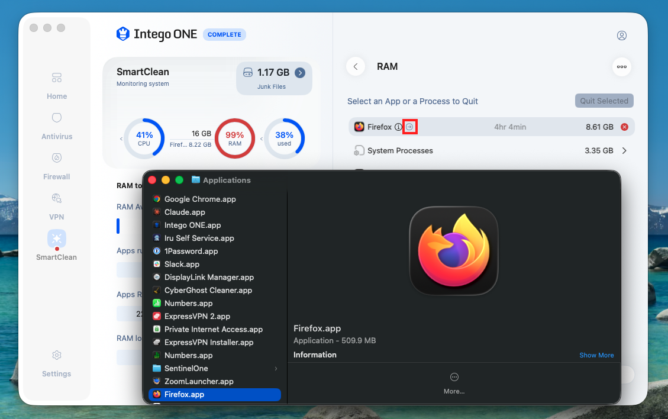Click the Firefox 8.61 GB value
The image size is (668, 419).
tap(599, 127)
